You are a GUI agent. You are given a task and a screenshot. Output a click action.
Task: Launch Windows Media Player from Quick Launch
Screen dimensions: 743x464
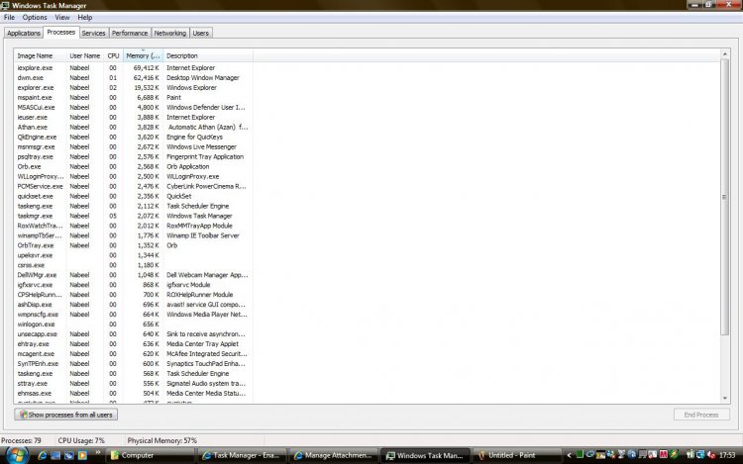(82, 455)
